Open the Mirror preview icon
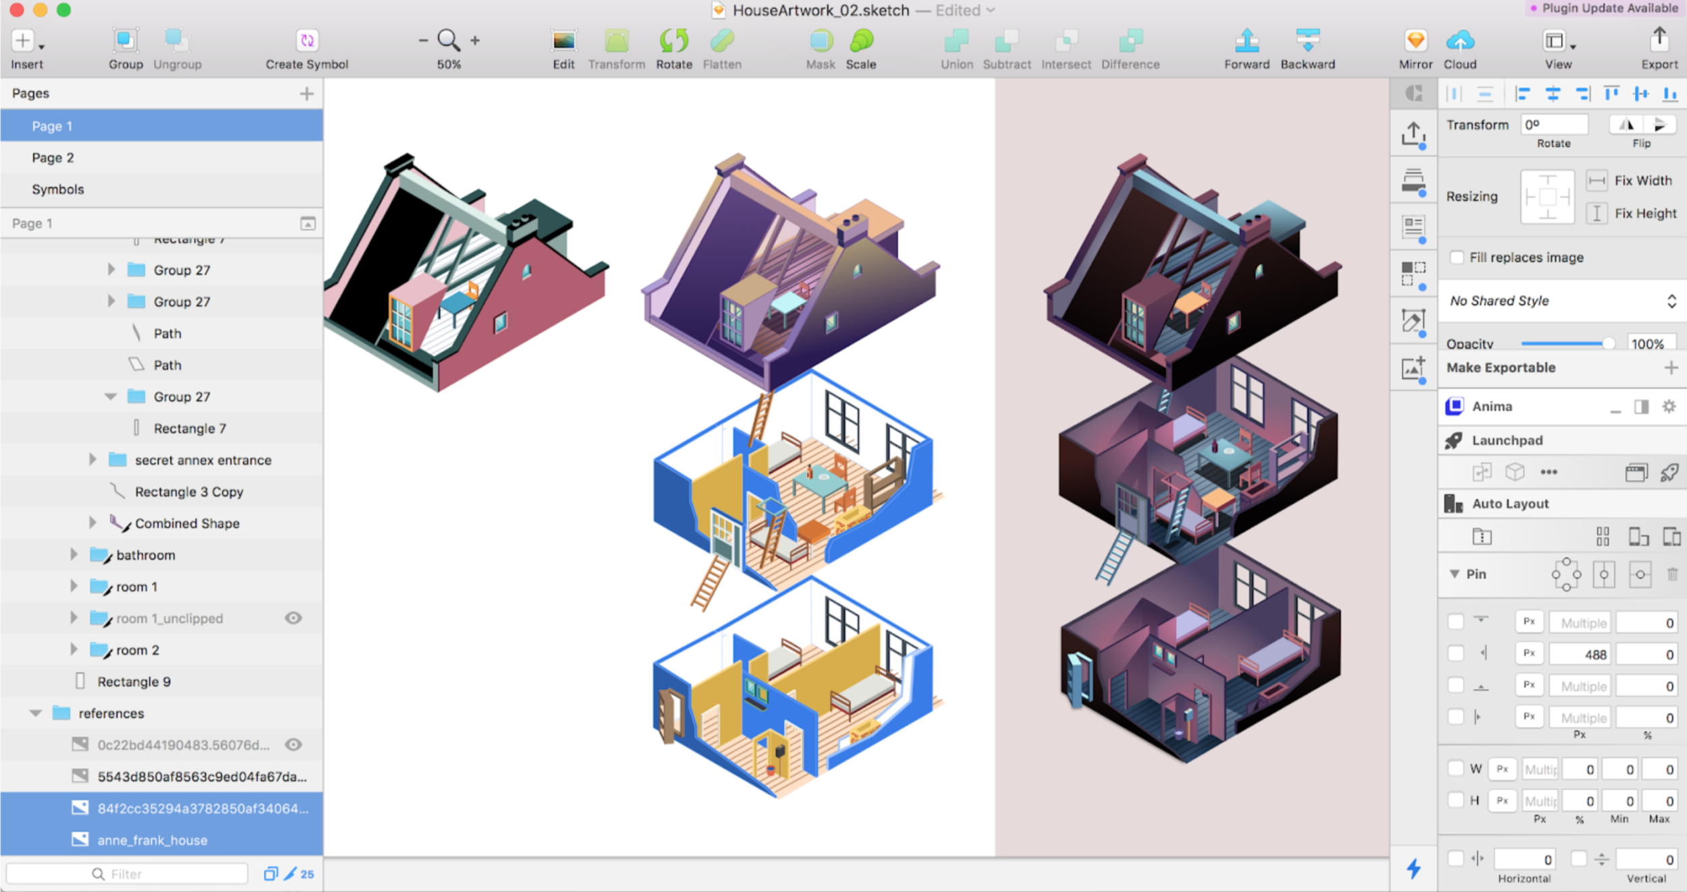Image resolution: width=1687 pixels, height=892 pixels. point(1415,41)
